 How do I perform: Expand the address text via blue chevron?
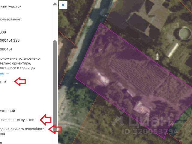click(x=7, y=73)
